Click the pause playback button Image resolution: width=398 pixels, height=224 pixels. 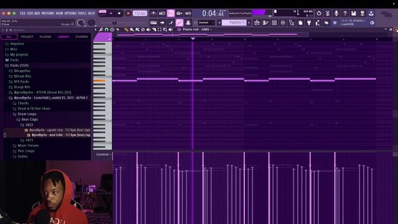point(111,13)
